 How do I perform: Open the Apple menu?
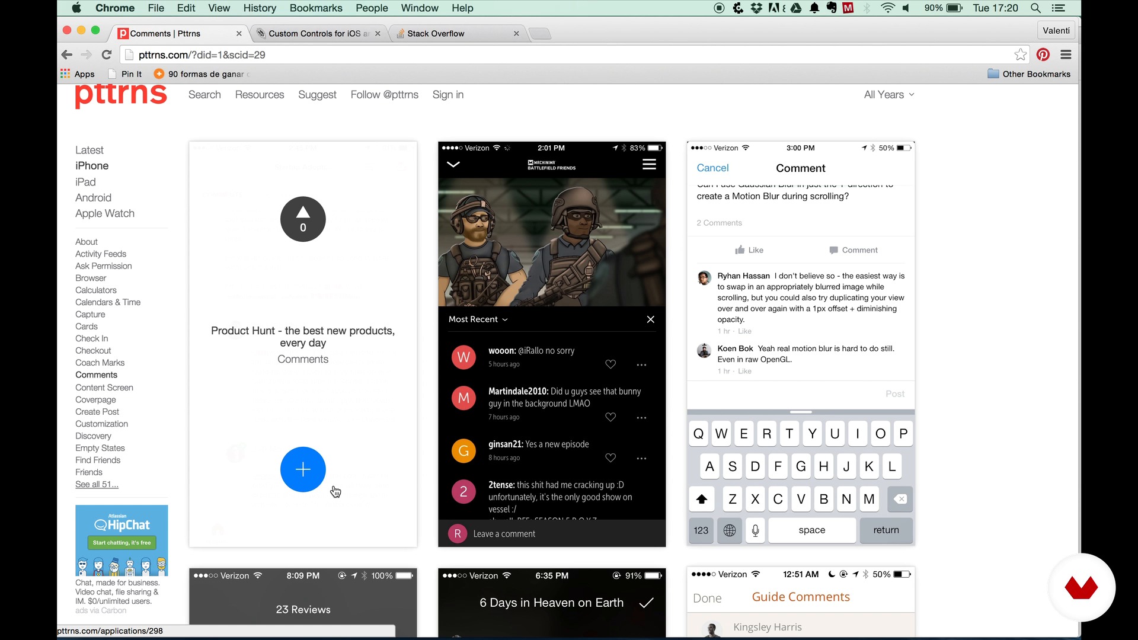76,8
